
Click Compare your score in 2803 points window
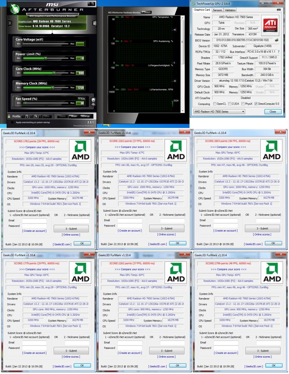point(228,147)
